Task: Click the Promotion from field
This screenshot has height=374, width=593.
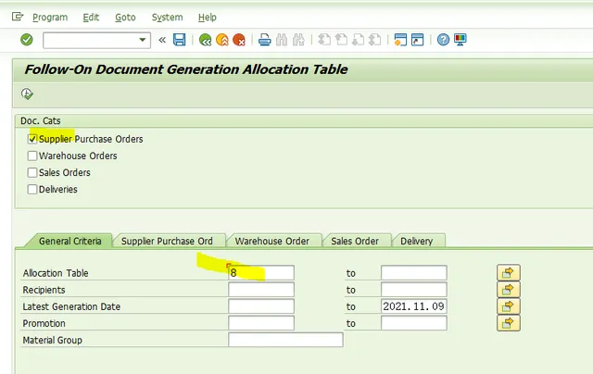Action: [x=261, y=323]
